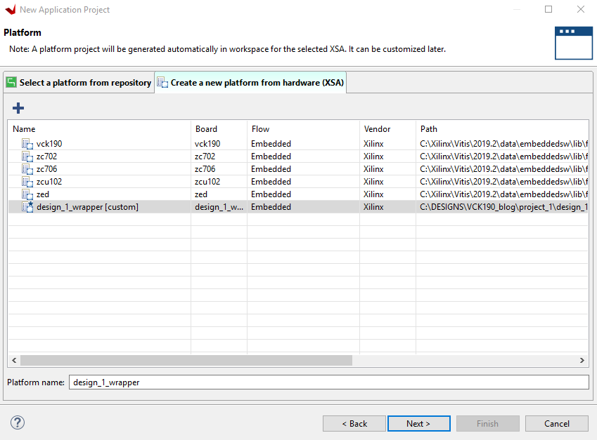
Task: Click the horizontal scrollbar left arrow
Action: [14, 360]
